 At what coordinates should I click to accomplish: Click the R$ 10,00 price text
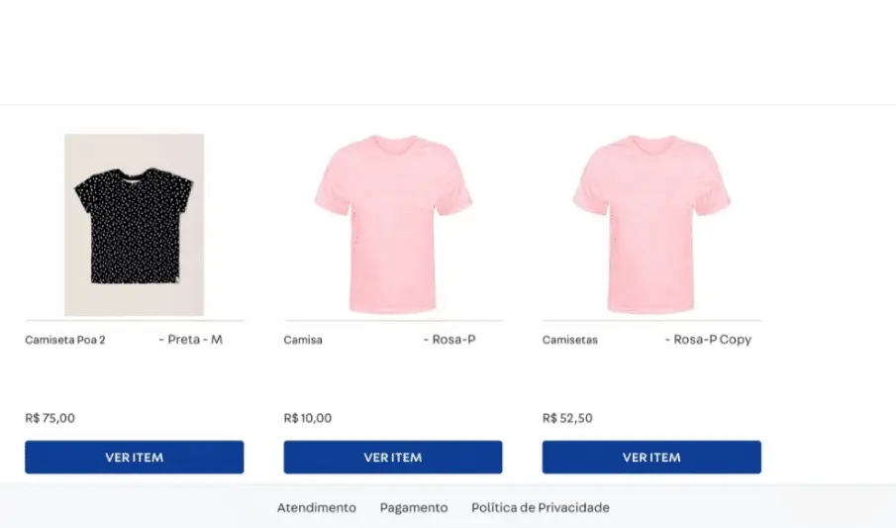(308, 418)
